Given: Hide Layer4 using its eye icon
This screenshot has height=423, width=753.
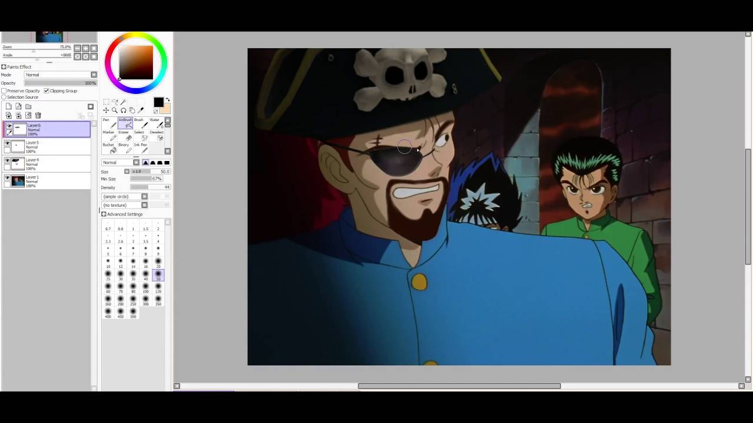Looking at the screenshot, I should click(7, 160).
